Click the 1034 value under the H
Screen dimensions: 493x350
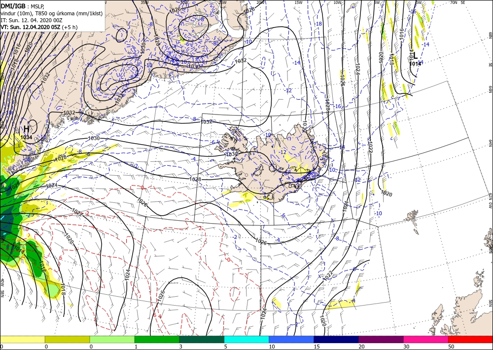coord(26,137)
